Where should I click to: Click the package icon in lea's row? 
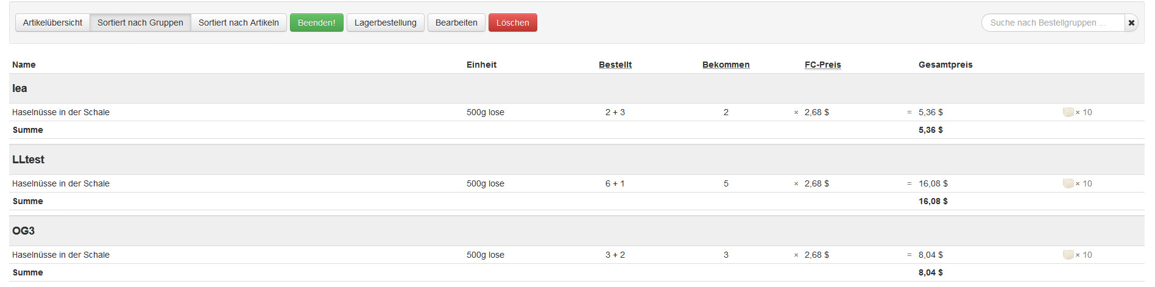[1067, 112]
